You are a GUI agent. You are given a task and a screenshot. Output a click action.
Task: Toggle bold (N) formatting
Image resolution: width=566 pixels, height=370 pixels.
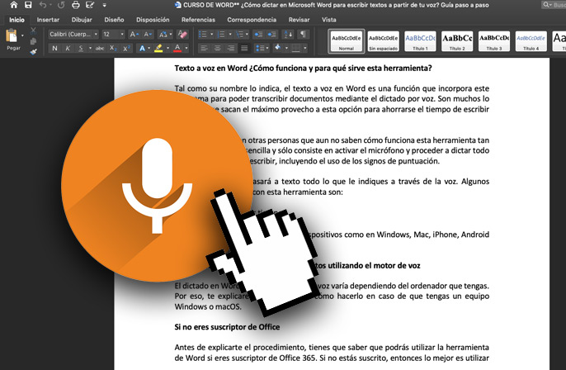55,49
